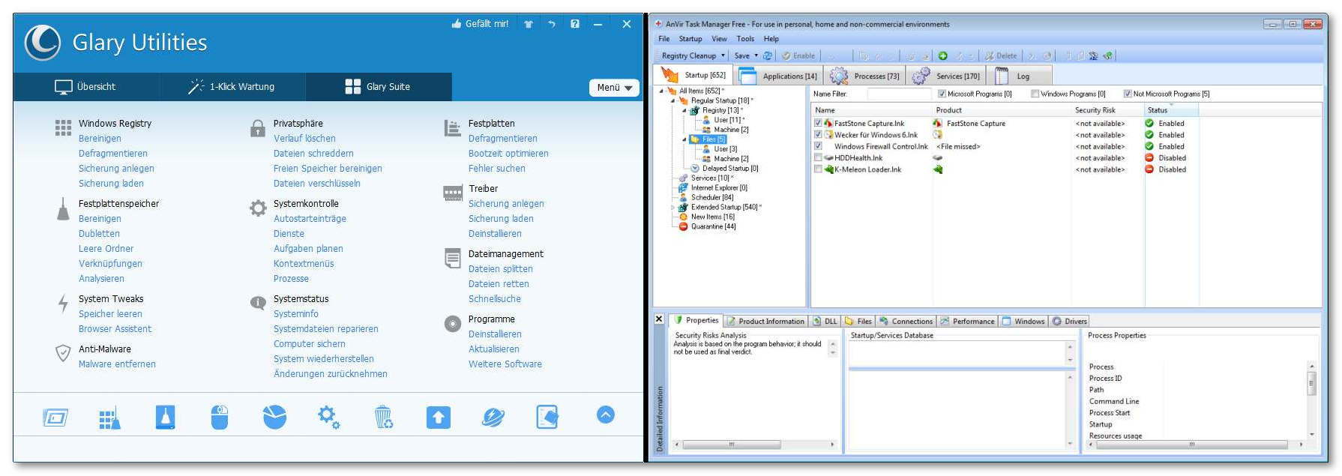
Task: Click Dateien schreddern under Privatsphäre
Action: (x=313, y=154)
